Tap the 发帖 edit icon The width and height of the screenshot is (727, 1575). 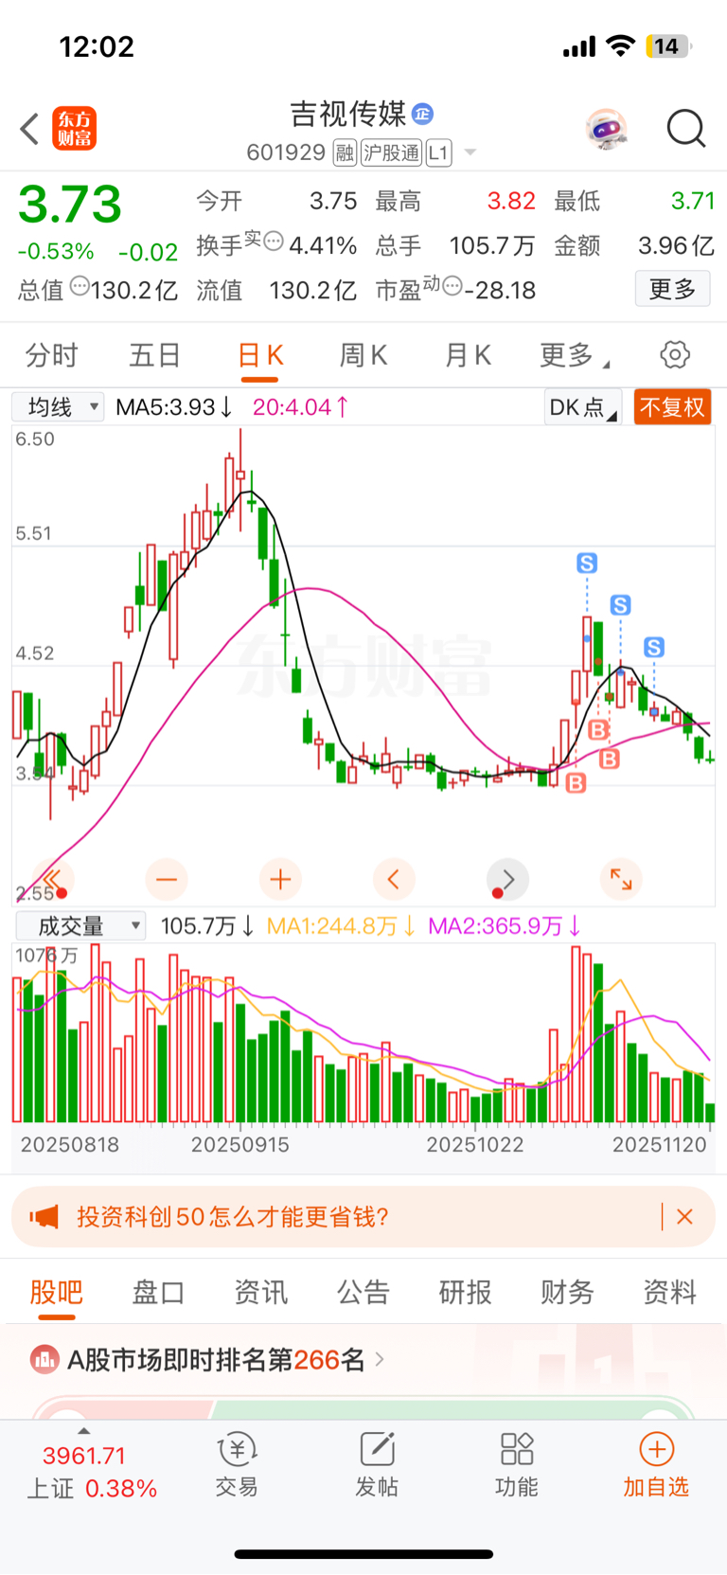click(x=377, y=1450)
